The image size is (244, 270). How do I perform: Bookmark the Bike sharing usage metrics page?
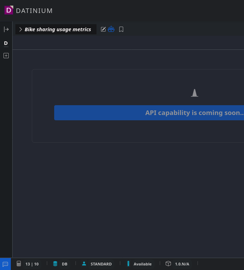tap(121, 29)
